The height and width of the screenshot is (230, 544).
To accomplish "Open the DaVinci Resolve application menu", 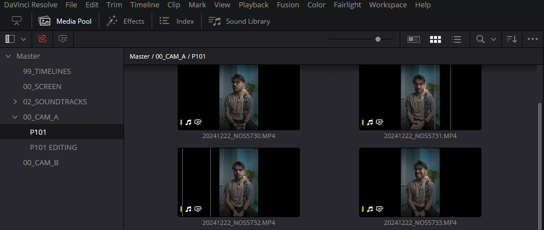I will pos(31,5).
